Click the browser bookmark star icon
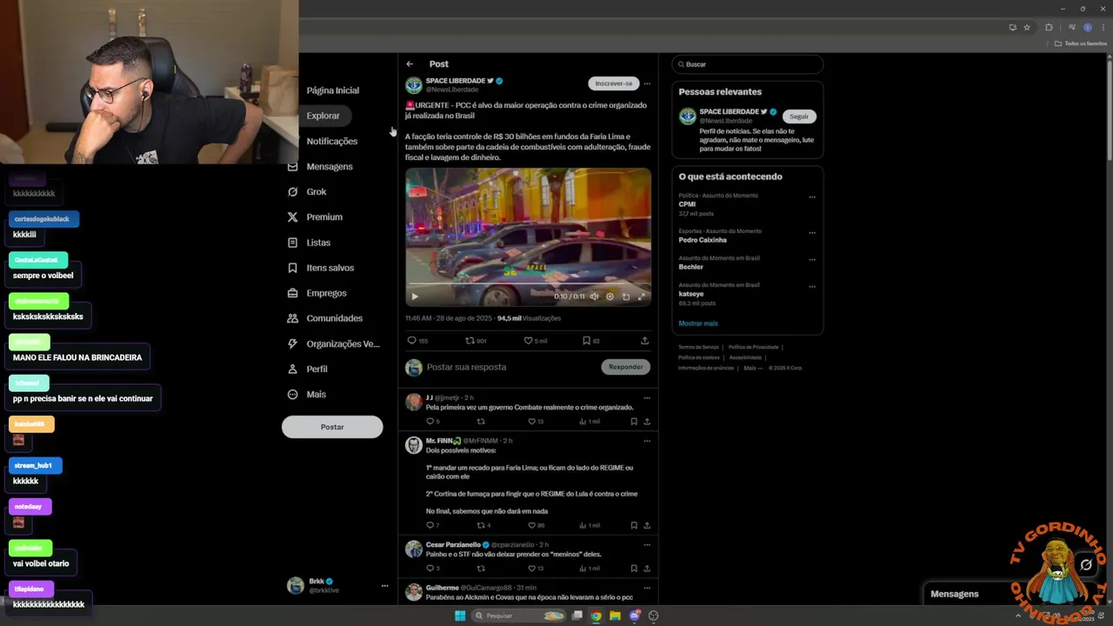Screen dimensions: 1113x626 click(x=1027, y=27)
